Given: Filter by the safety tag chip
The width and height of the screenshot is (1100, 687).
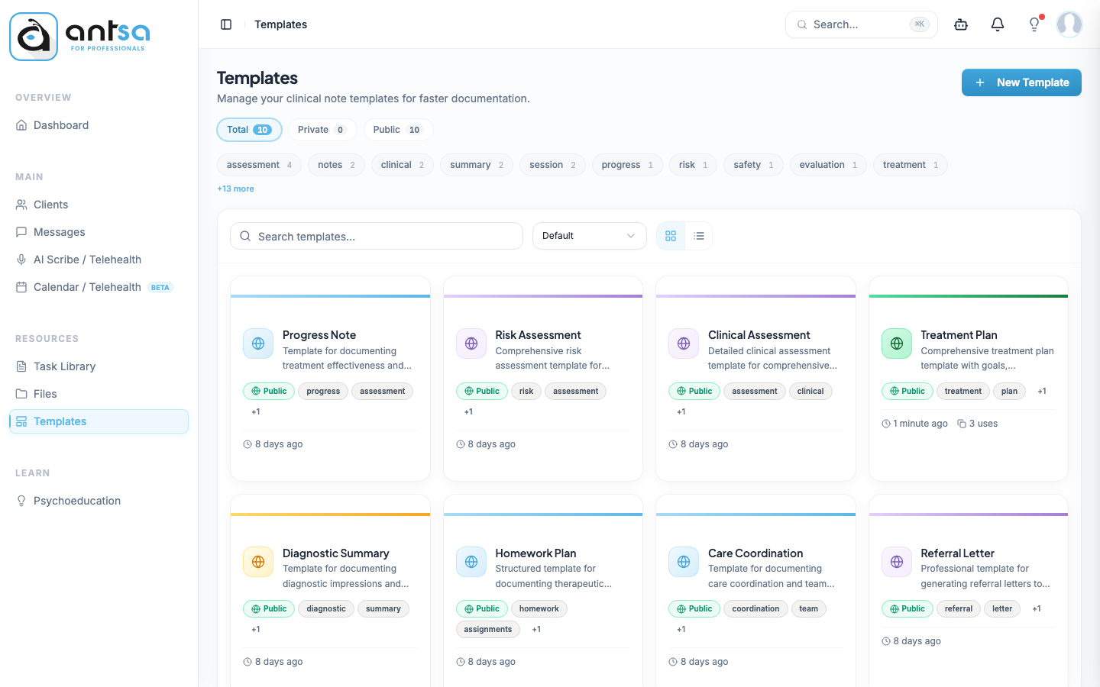Looking at the screenshot, I should pyautogui.click(x=753, y=165).
